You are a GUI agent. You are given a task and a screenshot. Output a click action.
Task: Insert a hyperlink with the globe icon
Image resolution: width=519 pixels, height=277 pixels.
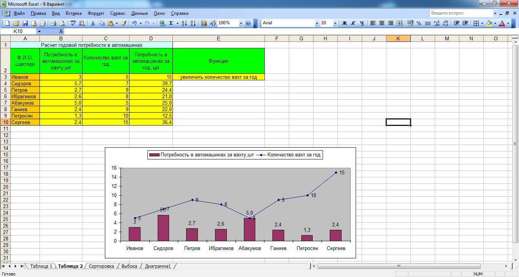pos(163,23)
